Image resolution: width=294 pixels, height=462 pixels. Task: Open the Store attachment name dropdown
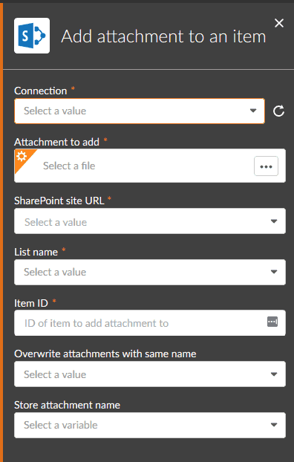[150, 425]
